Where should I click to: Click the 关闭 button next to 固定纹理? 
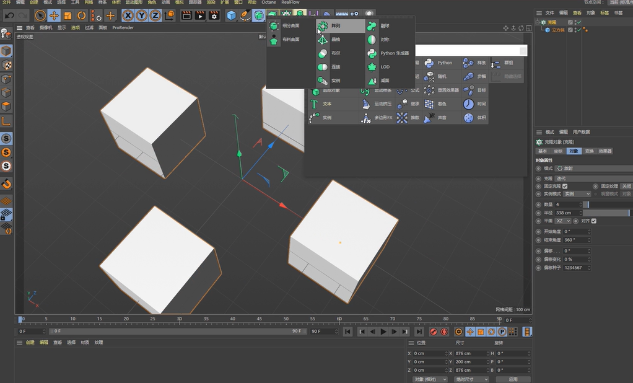point(626,186)
